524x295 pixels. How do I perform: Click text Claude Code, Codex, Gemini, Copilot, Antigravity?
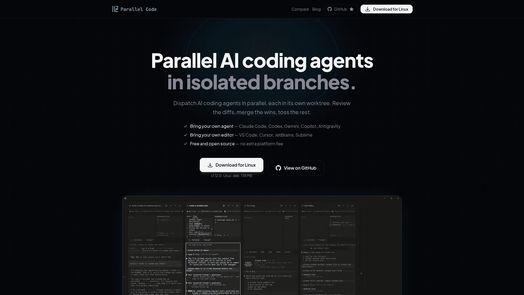[290, 126]
